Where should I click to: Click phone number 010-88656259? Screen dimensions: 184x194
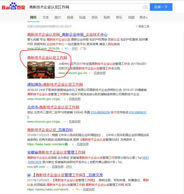[x=100, y=112]
